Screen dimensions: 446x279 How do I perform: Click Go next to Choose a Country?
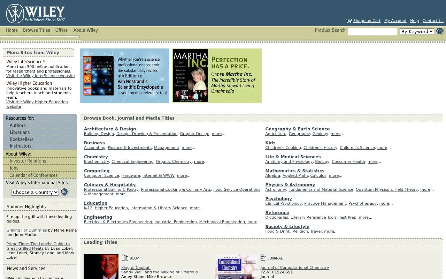coord(64,192)
